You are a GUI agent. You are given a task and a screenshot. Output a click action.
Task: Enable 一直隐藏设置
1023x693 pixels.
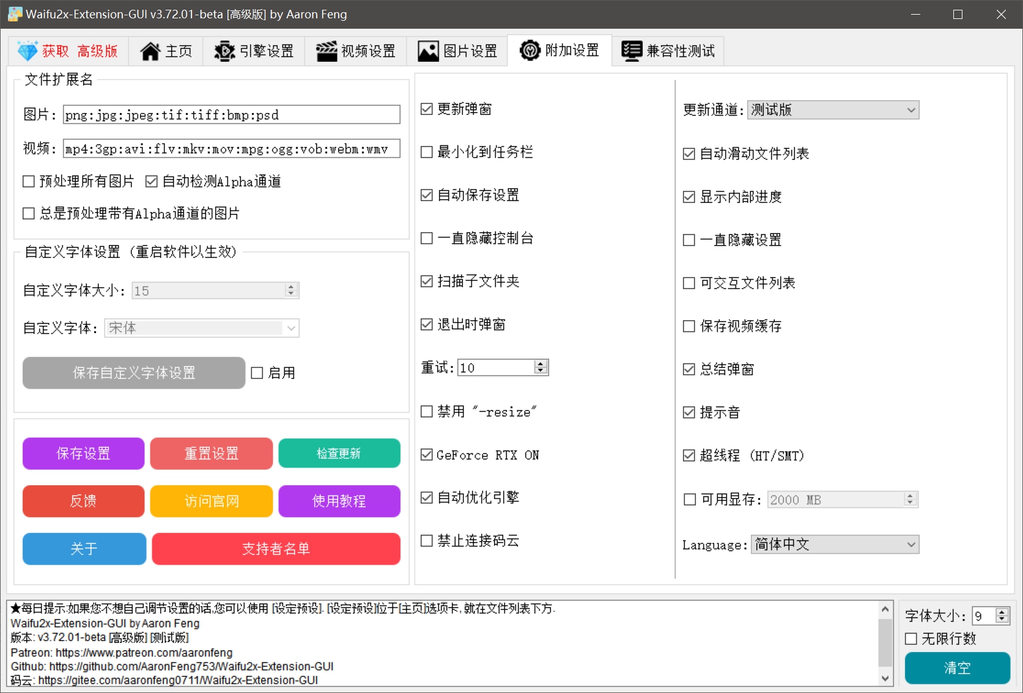coord(733,240)
